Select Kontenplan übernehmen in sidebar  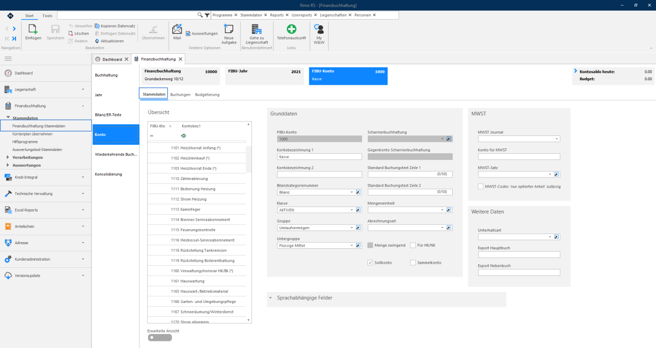[33, 134]
